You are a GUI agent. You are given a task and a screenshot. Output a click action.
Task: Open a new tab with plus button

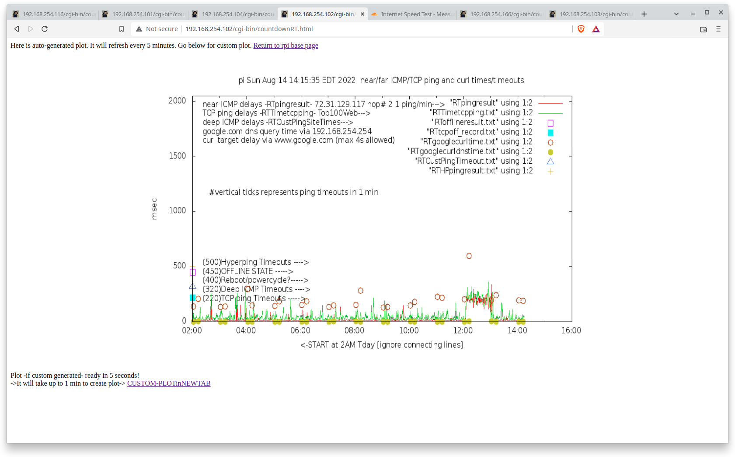pyautogui.click(x=644, y=14)
